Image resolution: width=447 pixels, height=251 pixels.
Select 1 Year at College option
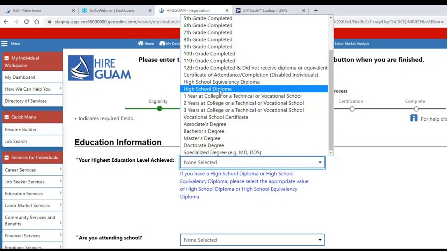pyautogui.click(x=254, y=96)
